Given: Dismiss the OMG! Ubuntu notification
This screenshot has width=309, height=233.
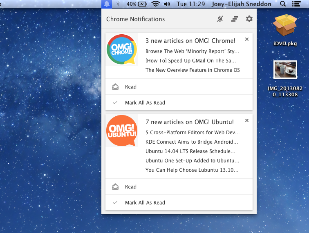Looking at the screenshot, I should [246, 120].
